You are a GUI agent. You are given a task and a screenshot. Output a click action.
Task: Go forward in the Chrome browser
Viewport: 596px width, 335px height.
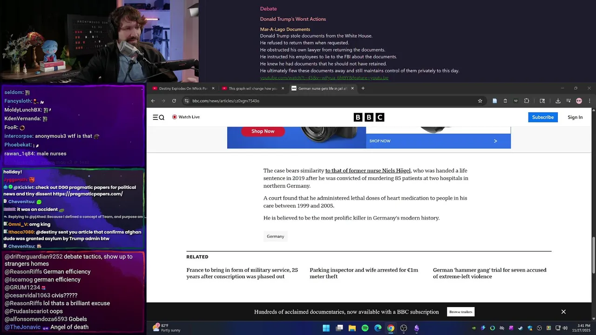click(163, 100)
